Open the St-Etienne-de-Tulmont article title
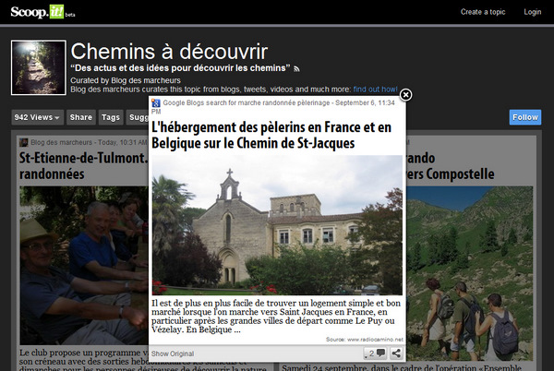 (x=83, y=166)
